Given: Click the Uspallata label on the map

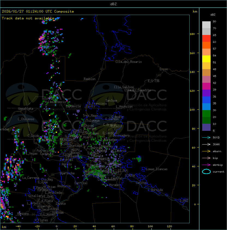Looking at the screenshot, I should (x=26, y=109).
